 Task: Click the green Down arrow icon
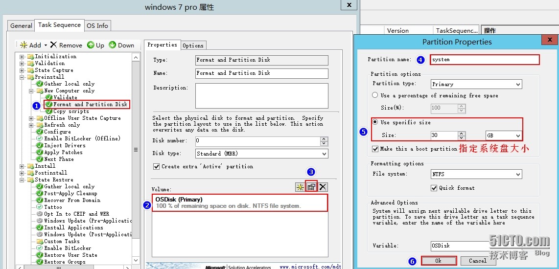[112, 45]
